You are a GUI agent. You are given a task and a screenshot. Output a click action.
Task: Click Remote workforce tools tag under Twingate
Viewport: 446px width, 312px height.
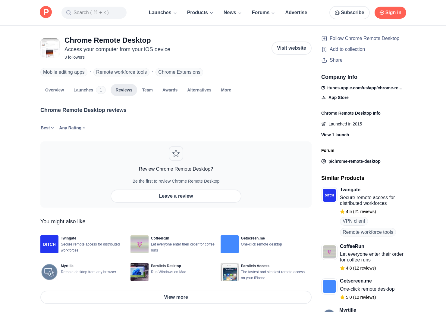tap(368, 232)
